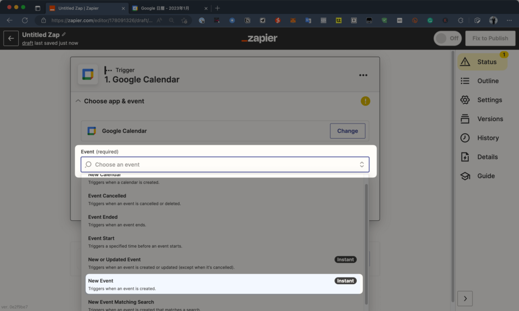Select the New Event trigger option
Image resolution: width=519 pixels, height=311 pixels.
pos(224,284)
